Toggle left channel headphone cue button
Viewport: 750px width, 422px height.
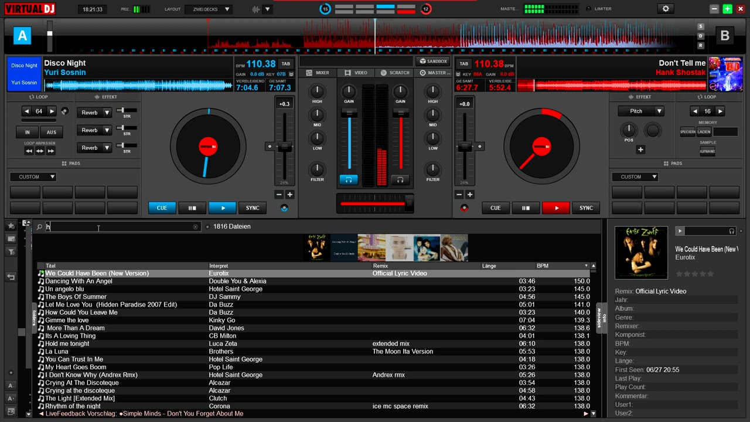(349, 180)
